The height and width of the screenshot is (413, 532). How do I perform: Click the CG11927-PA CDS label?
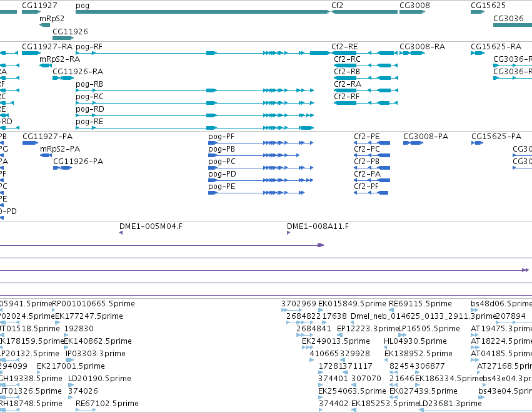pyautogui.click(x=48, y=137)
